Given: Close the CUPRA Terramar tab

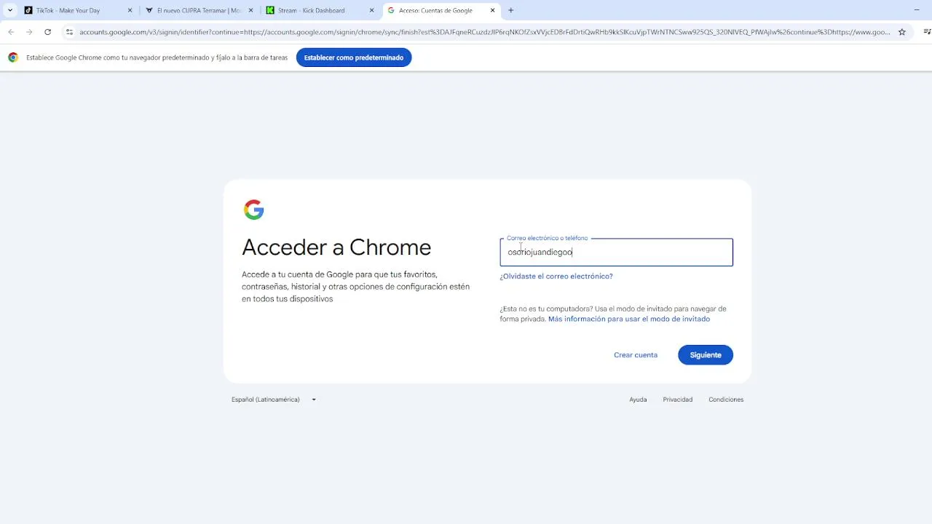Looking at the screenshot, I should coord(250,10).
